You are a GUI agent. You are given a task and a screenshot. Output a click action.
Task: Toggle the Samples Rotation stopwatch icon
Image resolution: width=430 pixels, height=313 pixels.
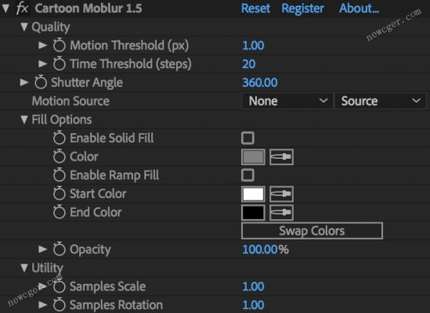(x=60, y=304)
